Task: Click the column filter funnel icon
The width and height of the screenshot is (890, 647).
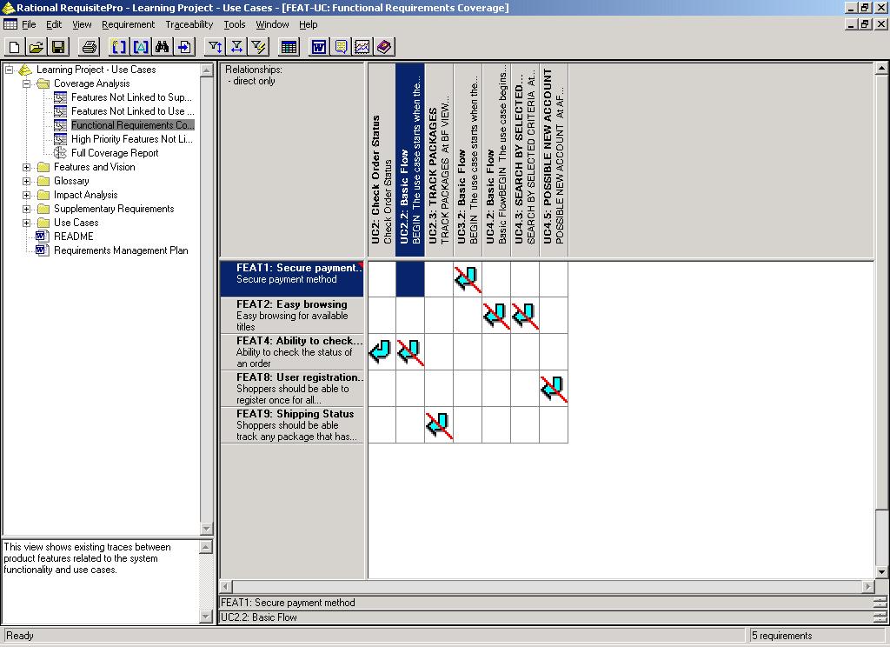Action: 236,47
